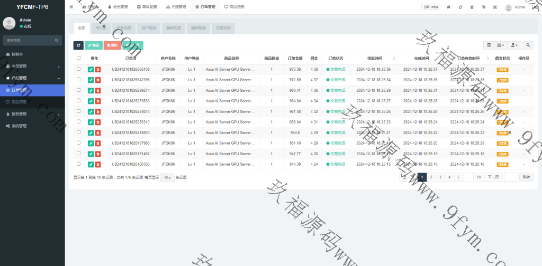Click the orange commission status badge in the first row

point(502,69)
